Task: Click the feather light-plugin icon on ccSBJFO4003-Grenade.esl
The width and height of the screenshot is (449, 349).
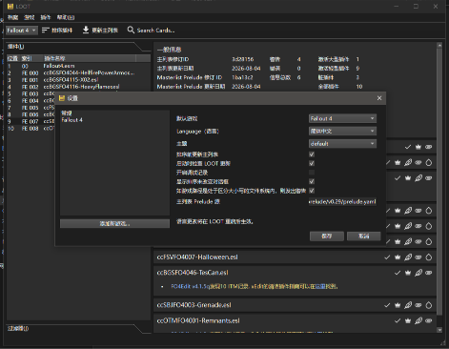Action: coord(408,305)
